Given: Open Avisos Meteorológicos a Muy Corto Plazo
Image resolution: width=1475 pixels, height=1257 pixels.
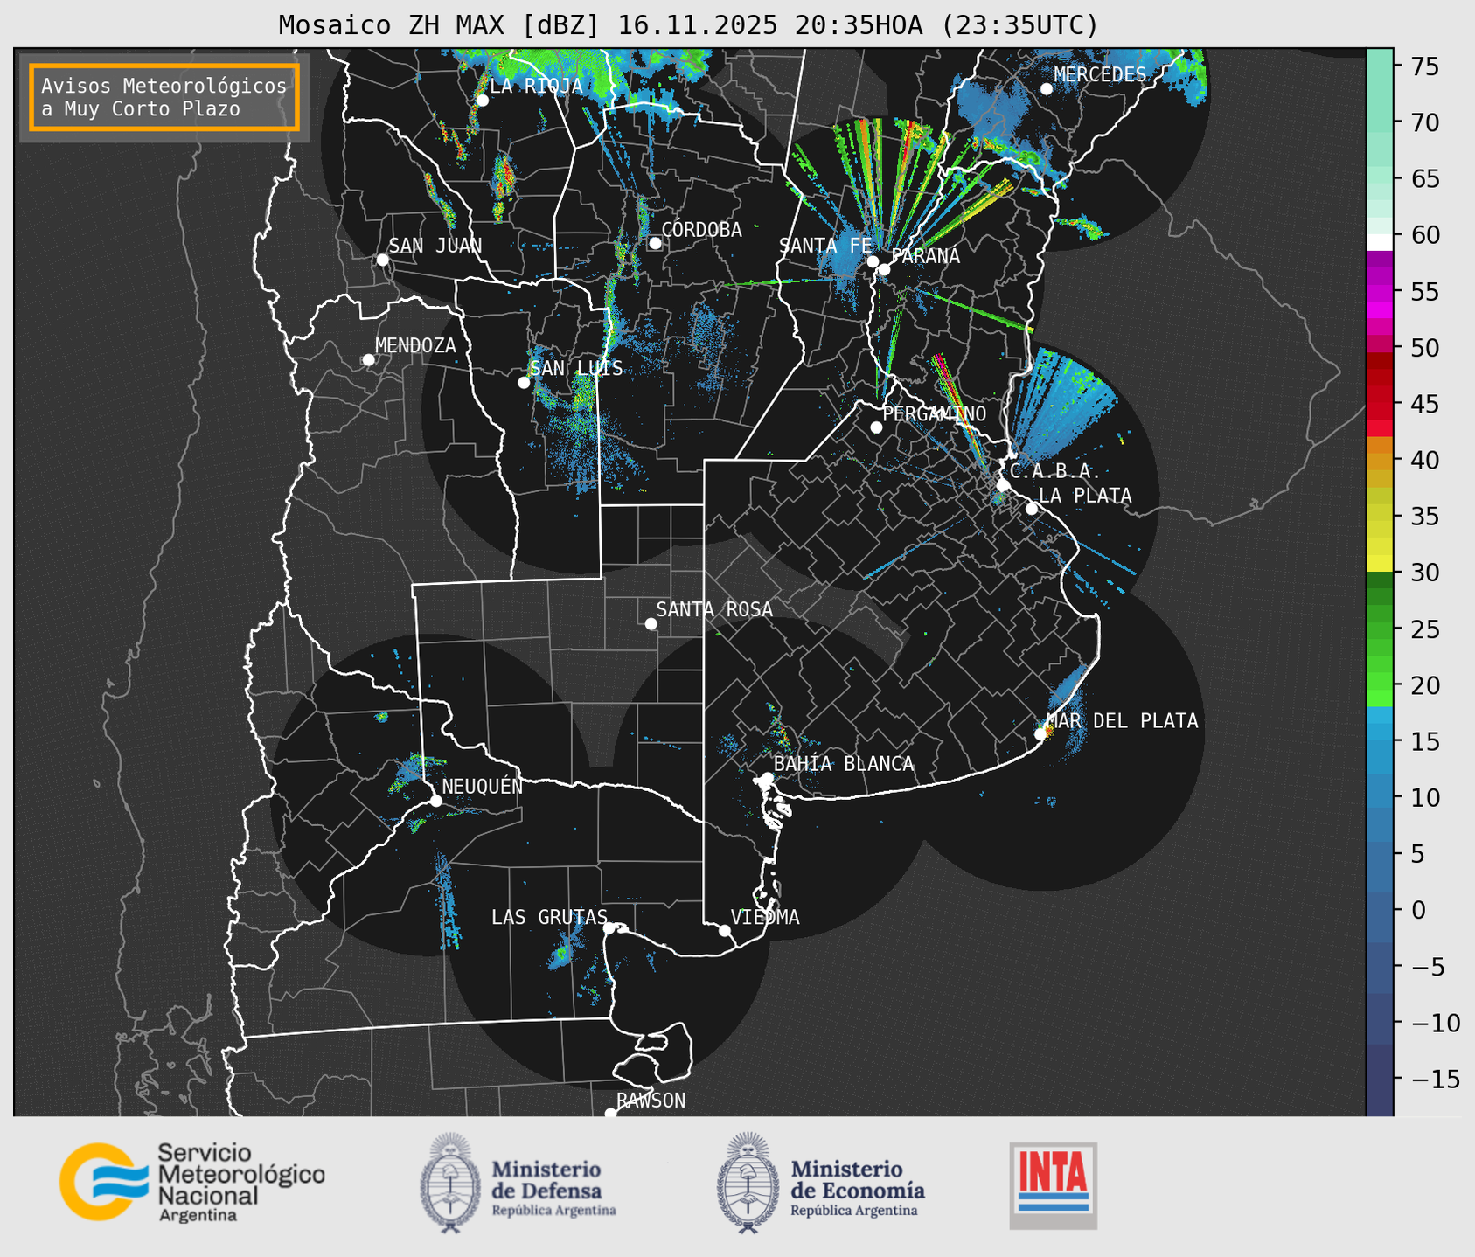Looking at the screenshot, I should point(164,97).
